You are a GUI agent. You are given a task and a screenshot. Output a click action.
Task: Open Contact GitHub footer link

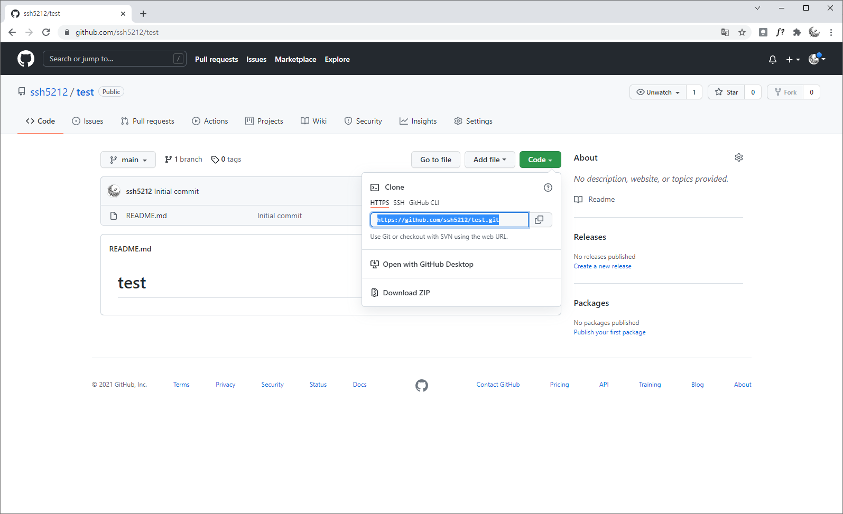point(498,385)
